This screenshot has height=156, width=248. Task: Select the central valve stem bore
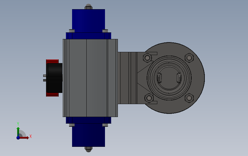[169, 78]
